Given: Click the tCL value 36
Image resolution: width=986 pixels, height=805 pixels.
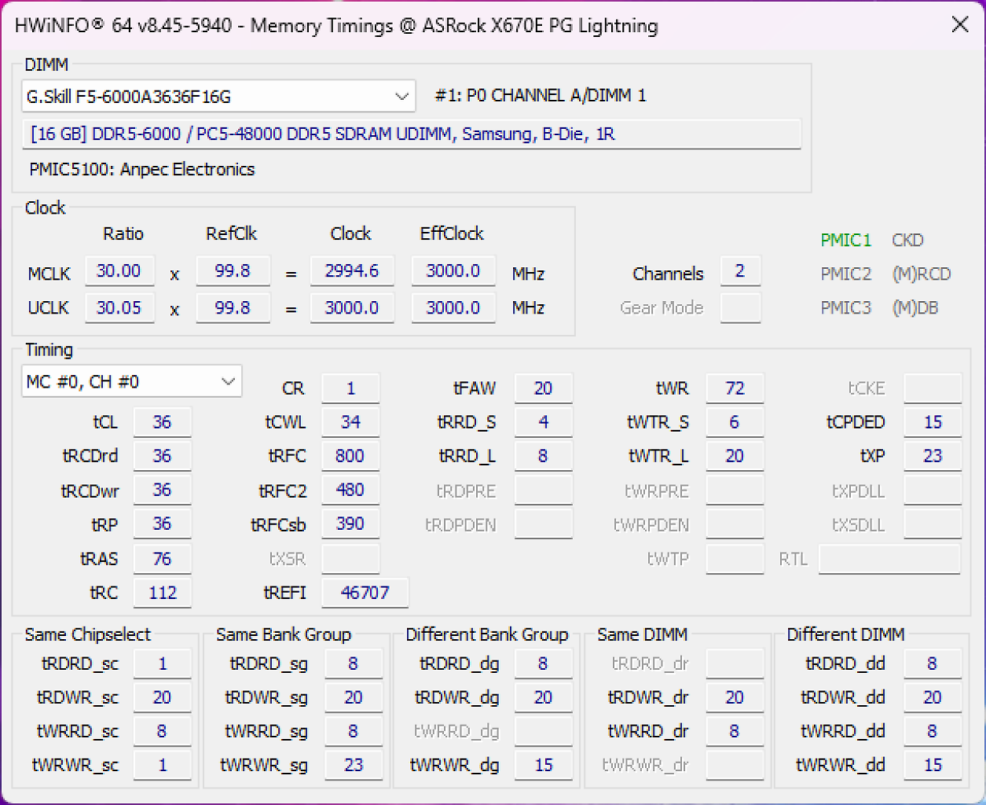Looking at the screenshot, I should [x=162, y=422].
